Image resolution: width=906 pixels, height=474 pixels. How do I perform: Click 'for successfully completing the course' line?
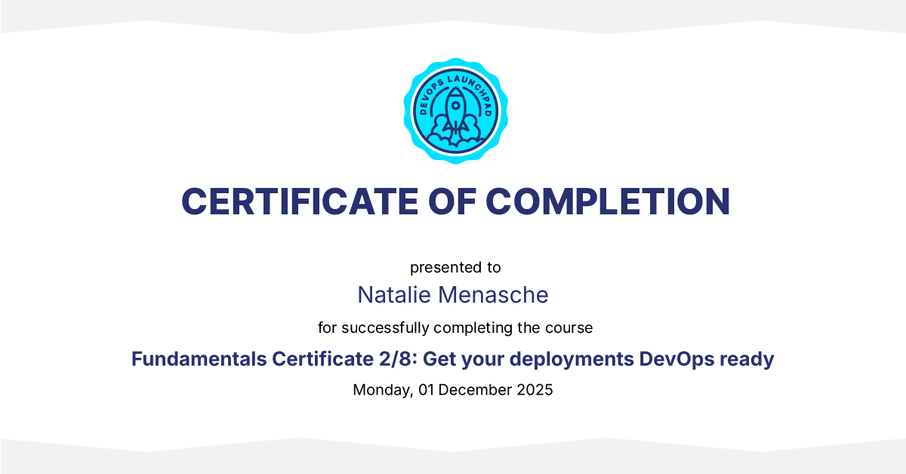point(455,328)
